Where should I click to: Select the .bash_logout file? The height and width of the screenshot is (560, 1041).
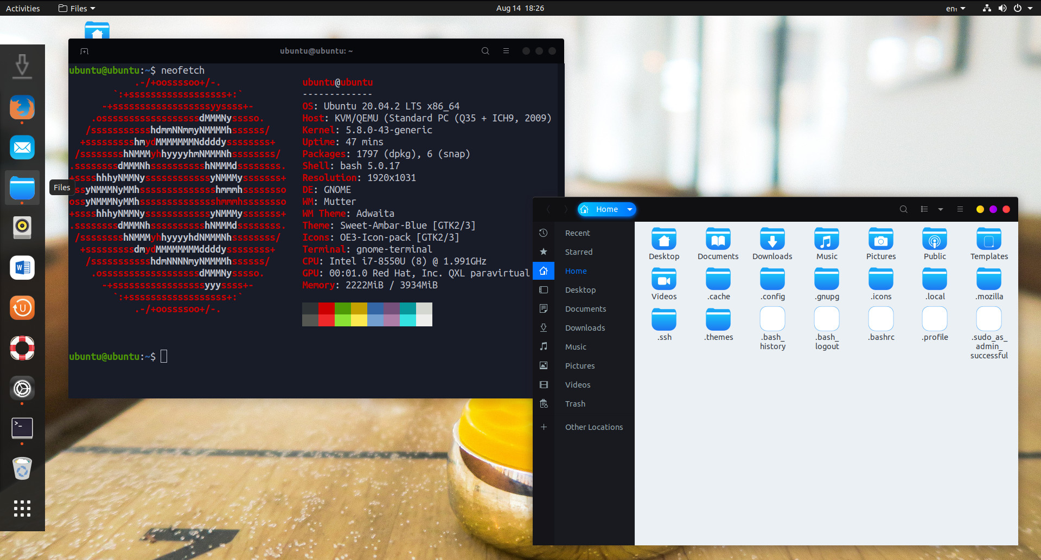(x=827, y=329)
